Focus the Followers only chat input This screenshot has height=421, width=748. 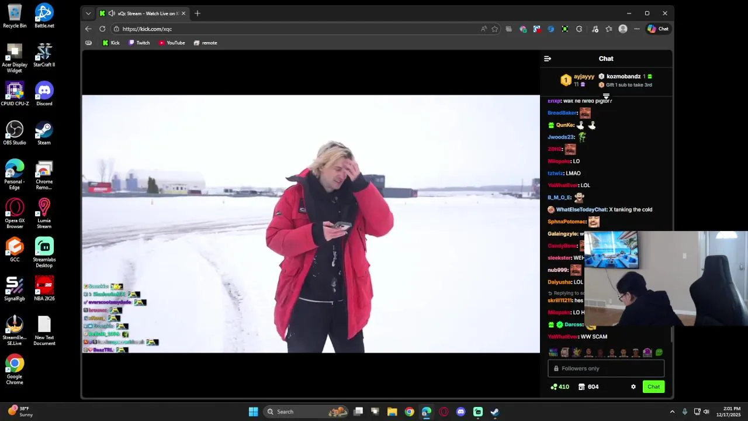606,368
